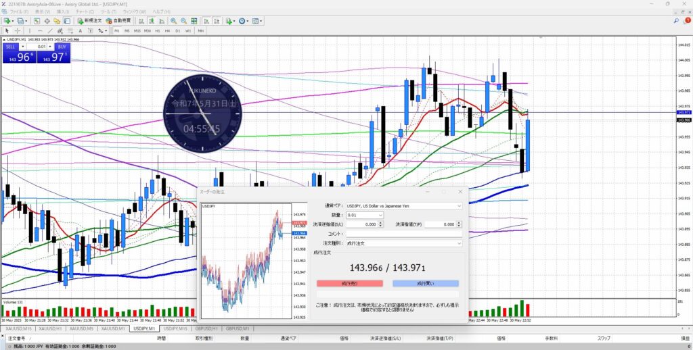Screen dimensions: 693x350
Task: Zoom out on the chart
Action: (183, 21)
